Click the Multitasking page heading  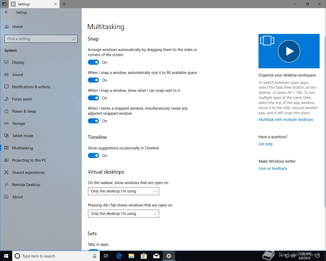[x=106, y=27]
